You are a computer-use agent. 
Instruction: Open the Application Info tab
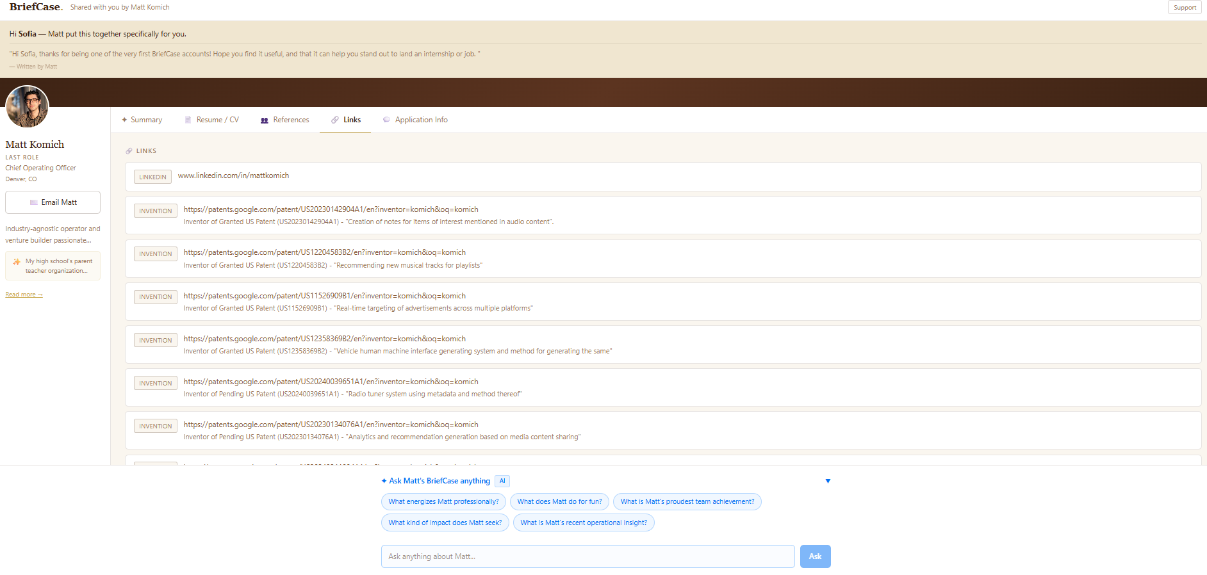[x=415, y=120]
